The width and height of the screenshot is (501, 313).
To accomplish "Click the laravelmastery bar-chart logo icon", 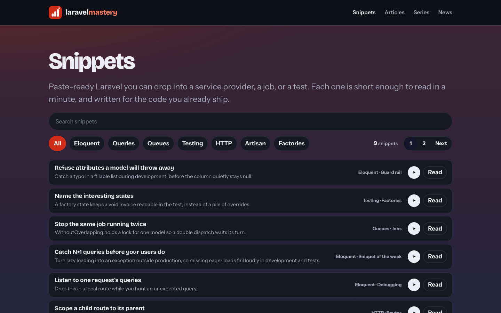I will point(55,13).
